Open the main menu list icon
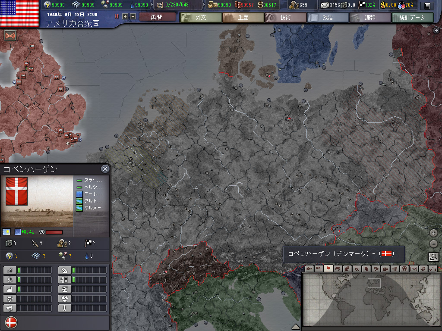The width and height of the screenshot is (442, 331). click(427, 6)
